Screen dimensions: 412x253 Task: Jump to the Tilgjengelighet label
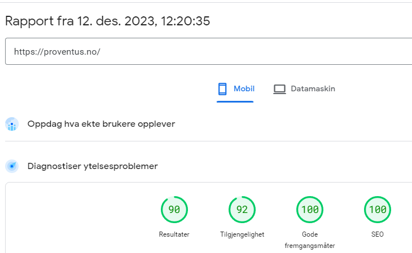coord(242,234)
